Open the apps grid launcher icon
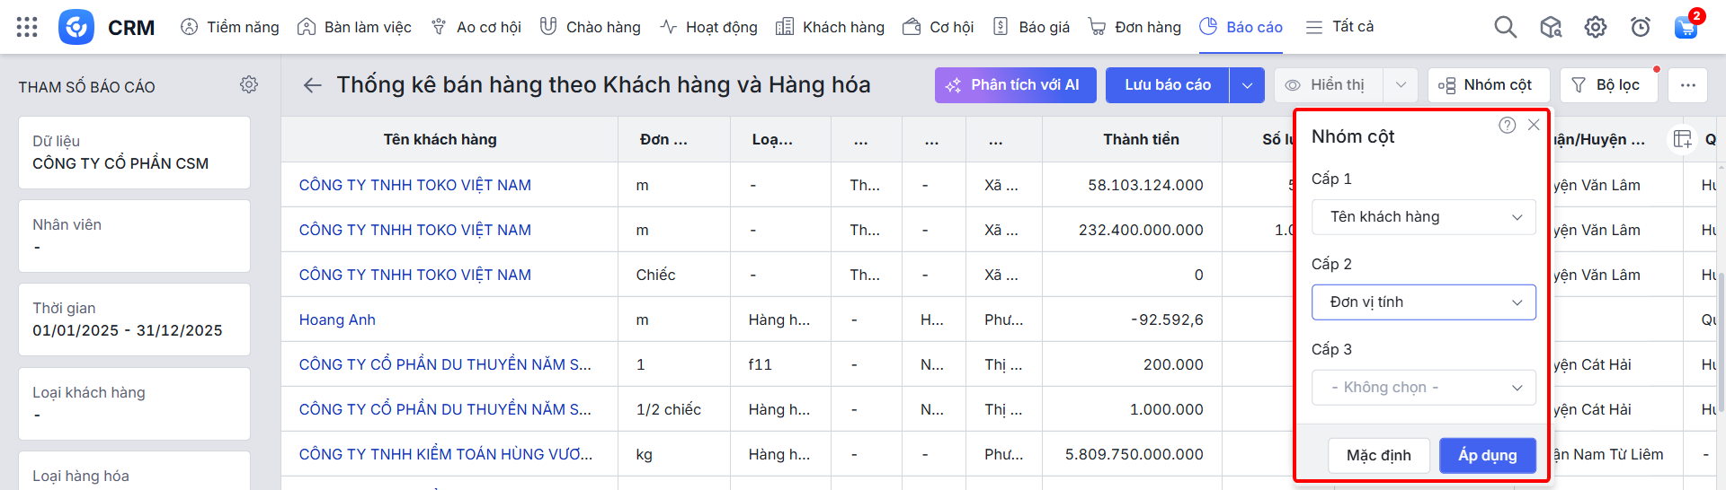This screenshot has width=1726, height=490. point(27,27)
